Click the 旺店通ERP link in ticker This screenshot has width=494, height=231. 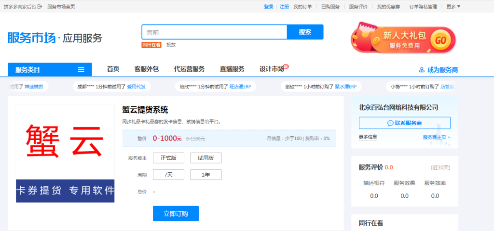(x=240, y=87)
